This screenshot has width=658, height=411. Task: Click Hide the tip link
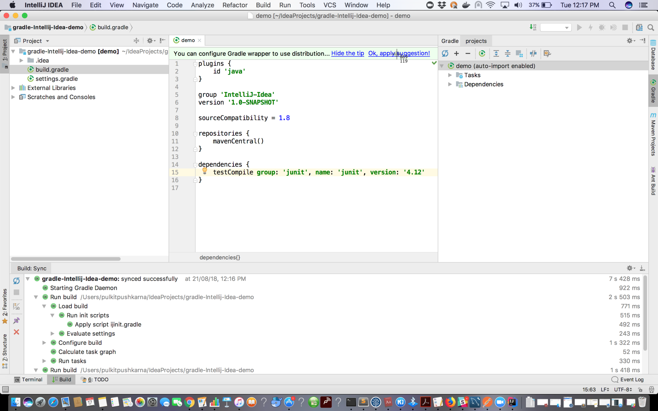[x=348, y=53]
